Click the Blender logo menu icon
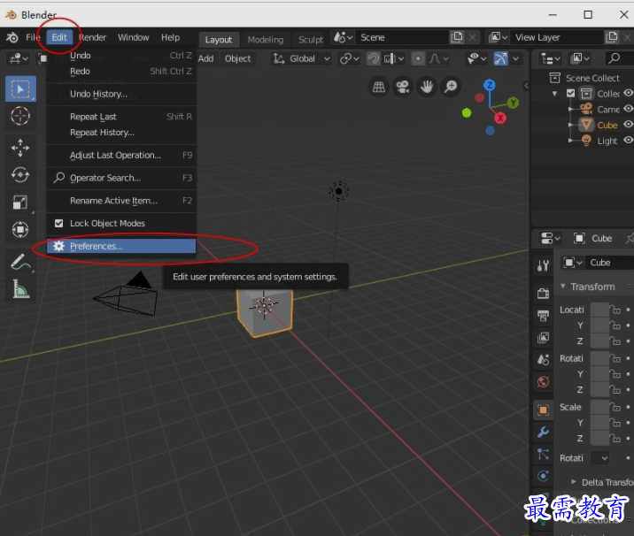 [12, 37]
